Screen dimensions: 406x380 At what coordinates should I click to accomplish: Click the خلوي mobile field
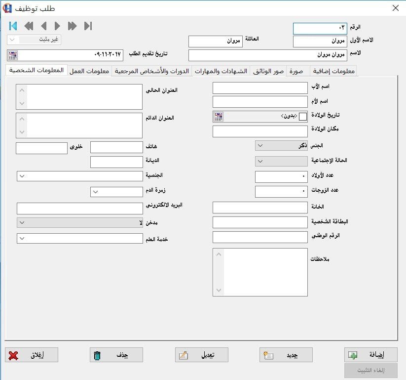(42, 148)
